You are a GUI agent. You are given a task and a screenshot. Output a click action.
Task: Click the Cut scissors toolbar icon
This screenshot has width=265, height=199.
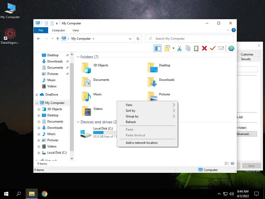[x=179, y=48]
